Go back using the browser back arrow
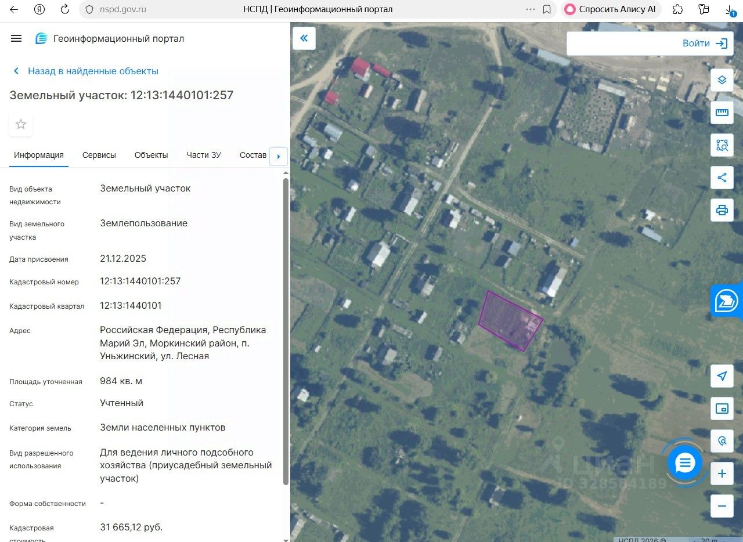The height and width of the screenshot is (542, 743). click(x=14, y=9)
